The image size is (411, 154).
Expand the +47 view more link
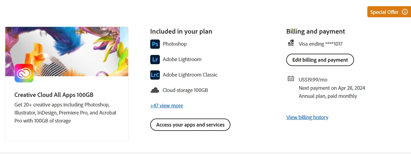(166, 106)
